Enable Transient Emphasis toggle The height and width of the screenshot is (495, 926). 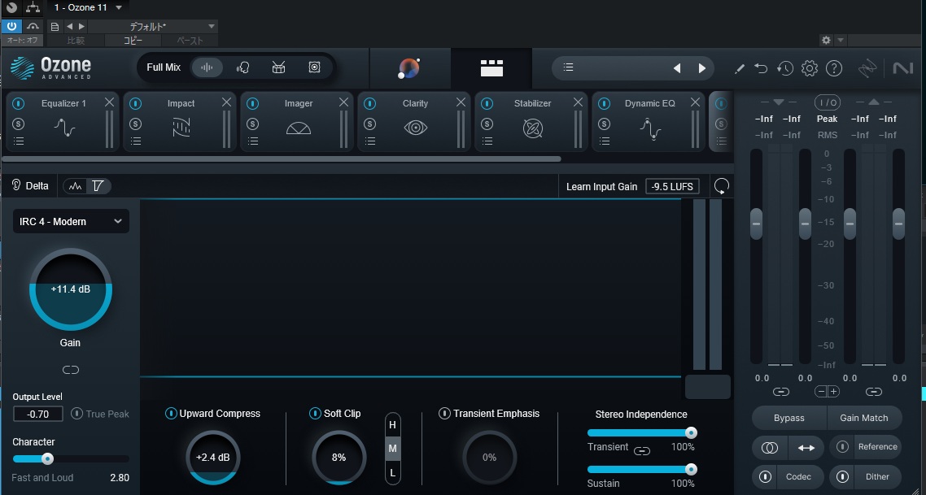click(444, 414)
